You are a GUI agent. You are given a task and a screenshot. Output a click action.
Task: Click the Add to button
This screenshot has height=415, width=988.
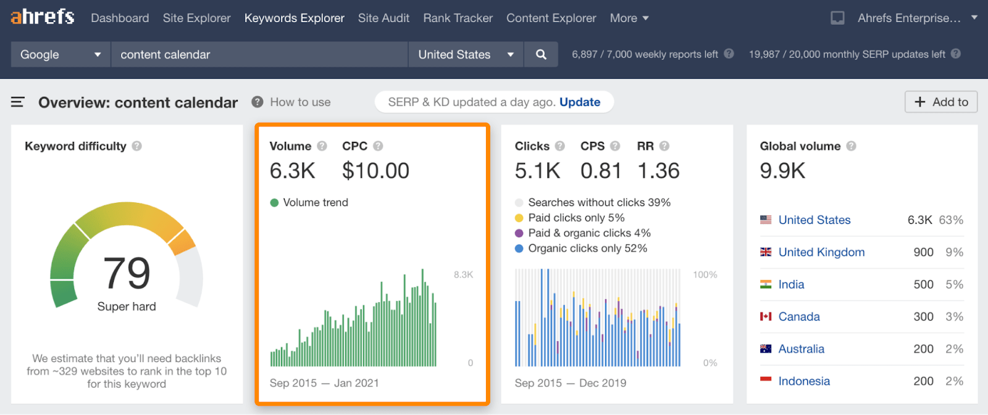(x=940, y=102)
